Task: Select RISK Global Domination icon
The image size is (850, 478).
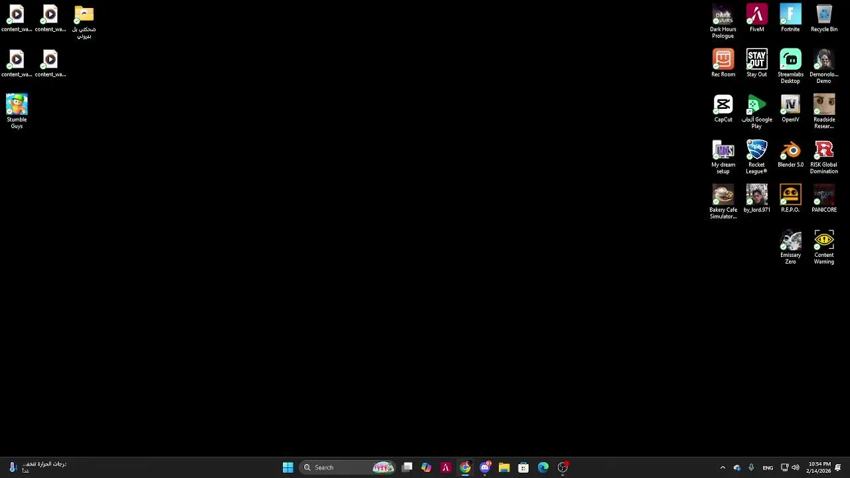Action: pyautogui.click(x=823, y=157)
